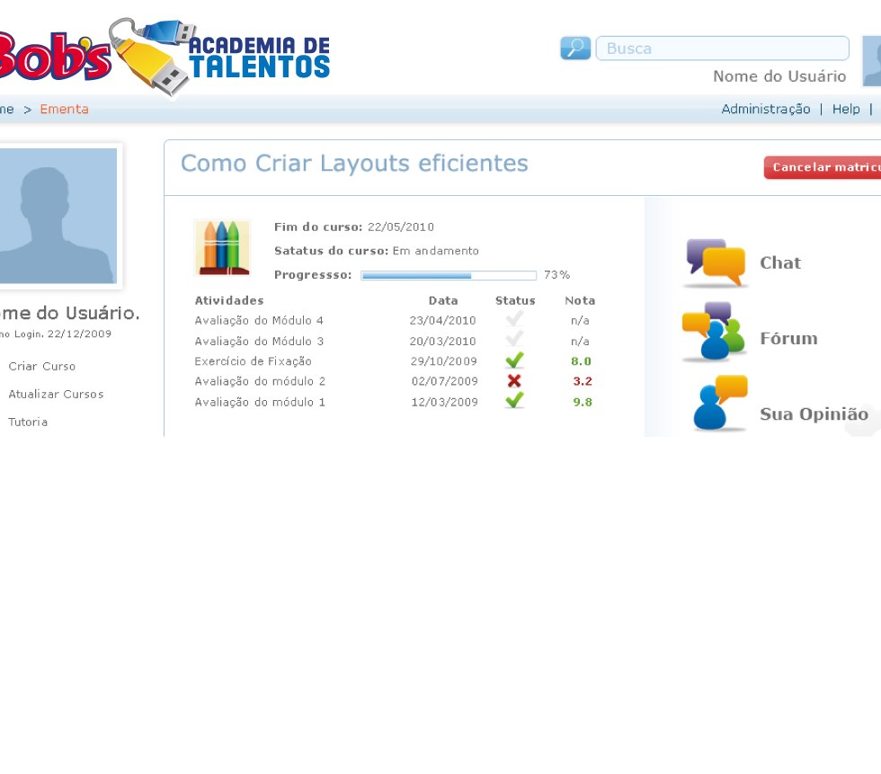
Task: Open the Fórum group icon
Action: pyautogui.click(x=714, y=333)
